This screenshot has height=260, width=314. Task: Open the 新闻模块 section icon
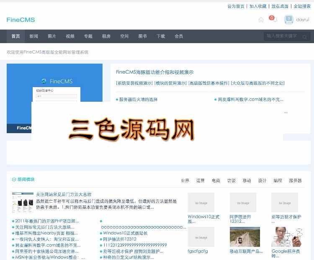(x=14, y=180)
